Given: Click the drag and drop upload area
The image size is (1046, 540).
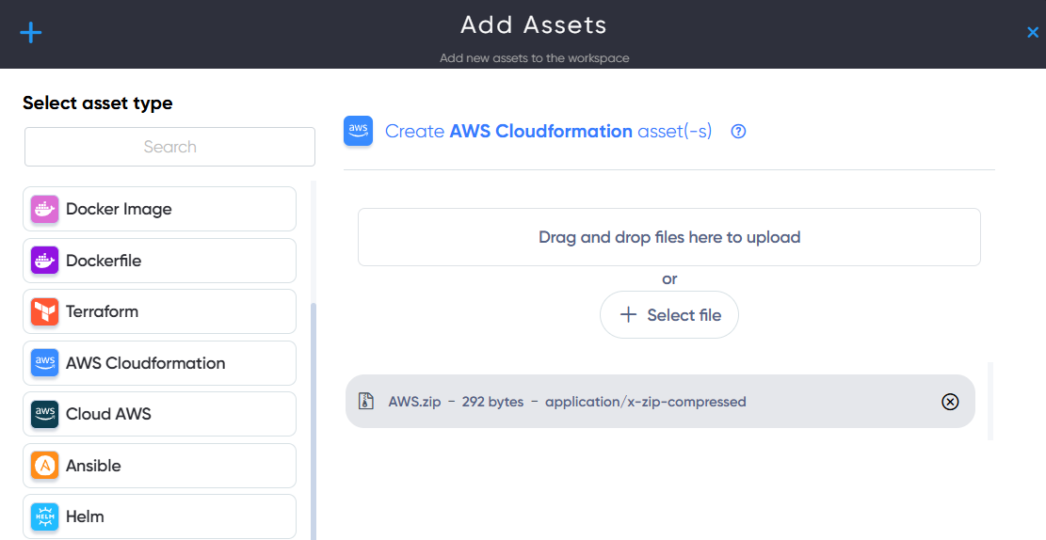Looking at the screenshot, I should click(669, 237).
